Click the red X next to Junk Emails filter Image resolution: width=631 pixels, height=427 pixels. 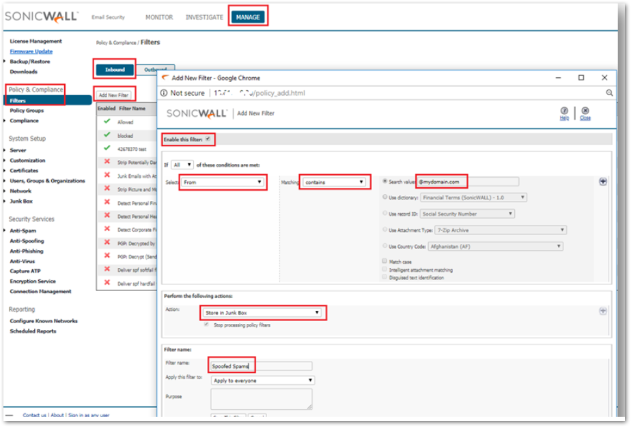pos(107,175)
